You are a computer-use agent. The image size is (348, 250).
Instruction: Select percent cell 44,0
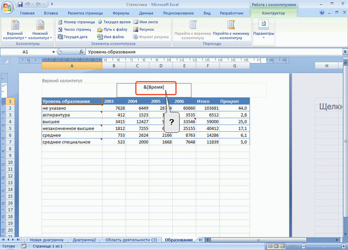point(235,108)
